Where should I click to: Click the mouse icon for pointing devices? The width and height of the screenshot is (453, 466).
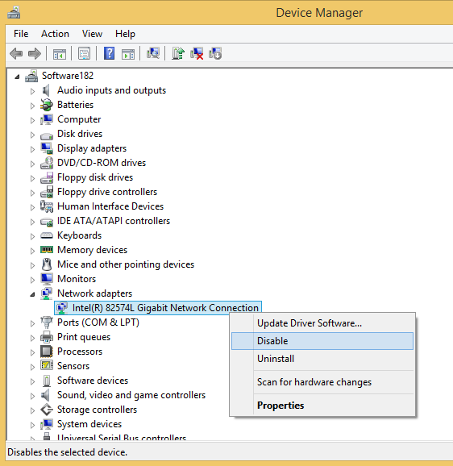click(x=47, y=264)
